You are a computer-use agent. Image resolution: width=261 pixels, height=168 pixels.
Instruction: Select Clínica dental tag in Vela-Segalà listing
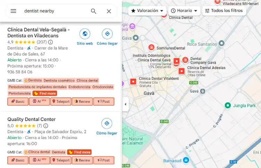tap(87, 81)
